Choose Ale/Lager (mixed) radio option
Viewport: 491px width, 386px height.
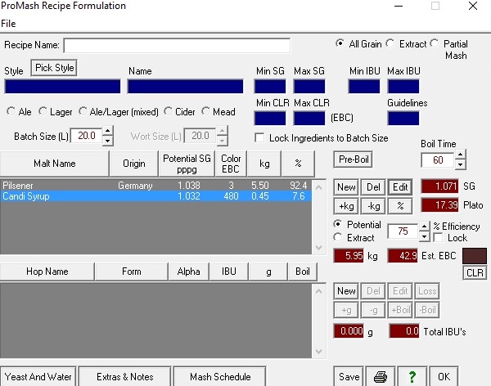pos(83,111)
